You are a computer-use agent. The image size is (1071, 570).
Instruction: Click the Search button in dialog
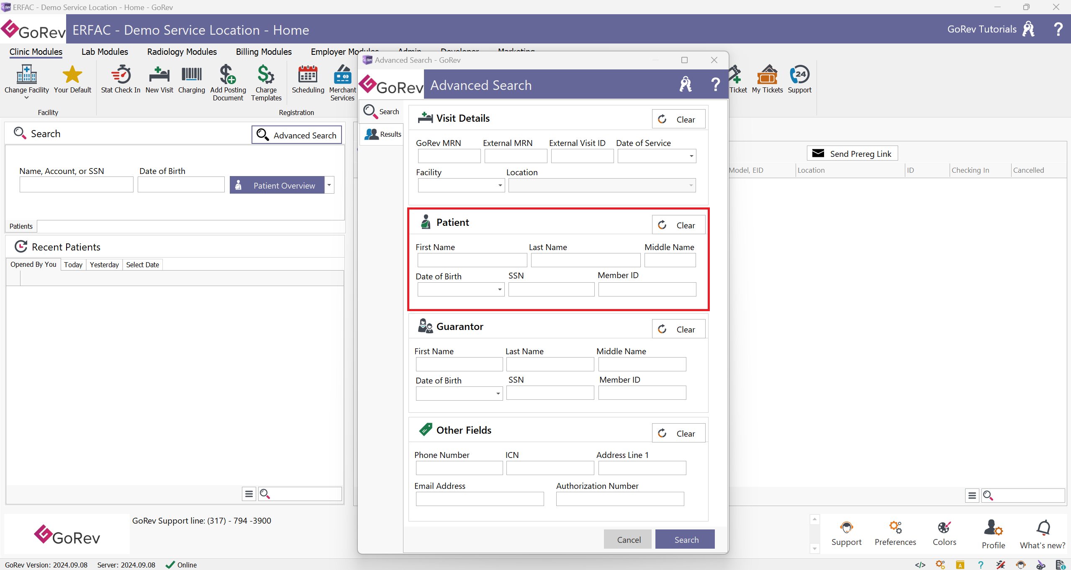[685, 539]
